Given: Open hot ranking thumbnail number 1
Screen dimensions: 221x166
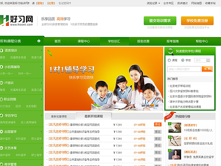Looking at the screenshot, I should click(175, 128).
